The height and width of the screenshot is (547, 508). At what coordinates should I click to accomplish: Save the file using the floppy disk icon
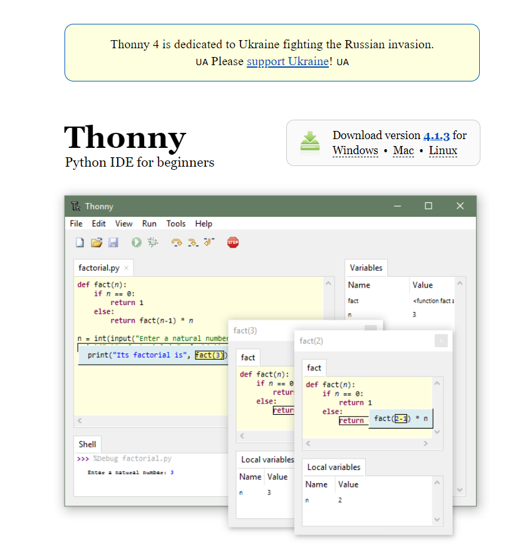tap(113, 242)
